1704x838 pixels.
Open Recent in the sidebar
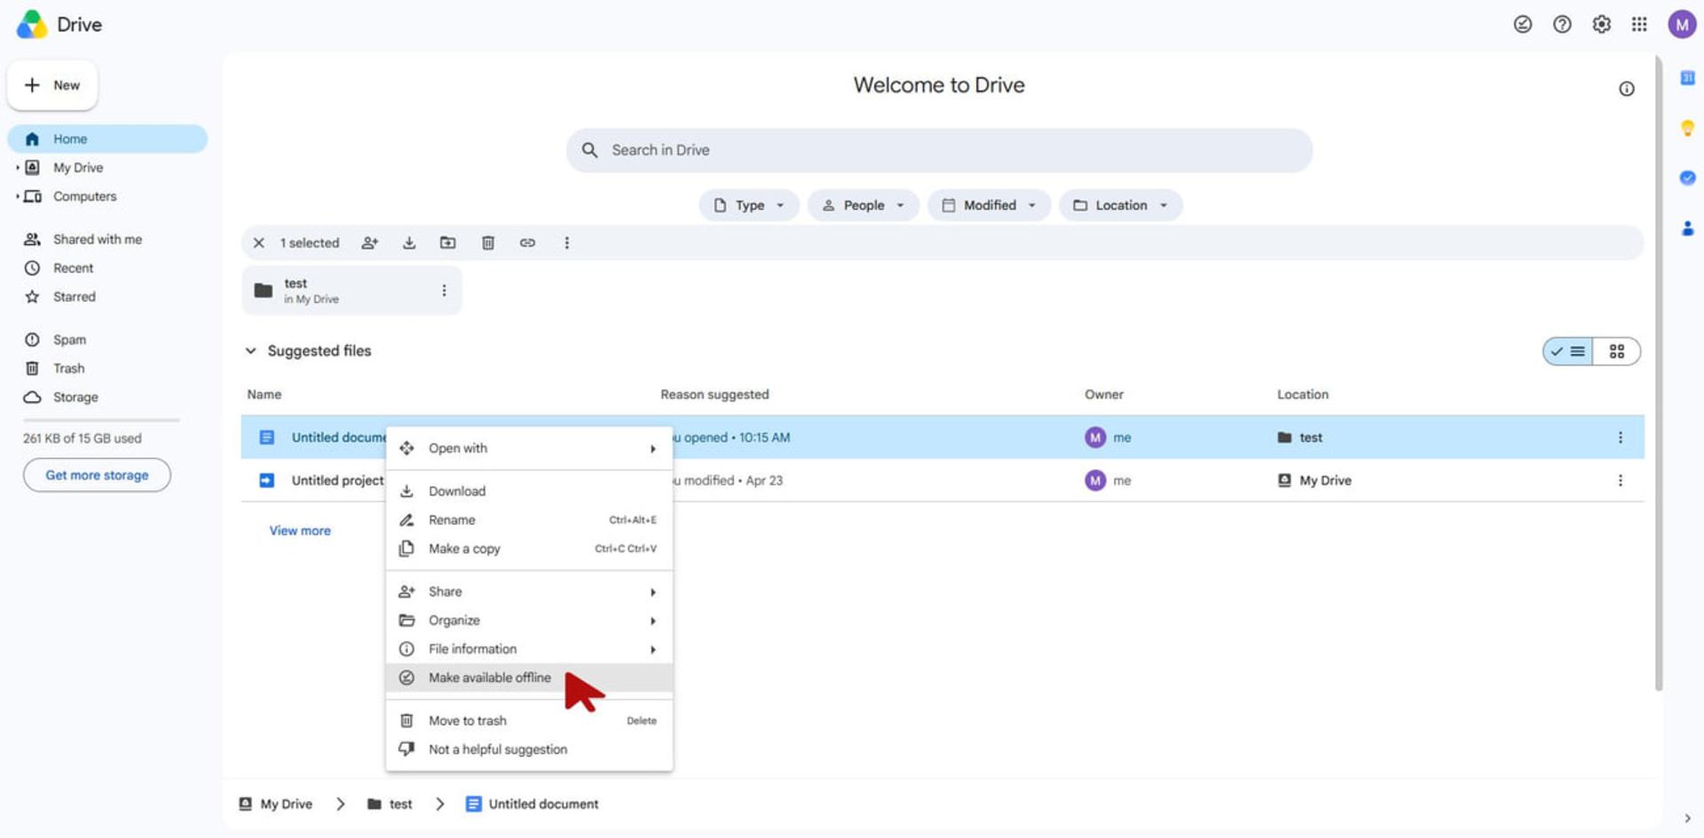pyautogui.click(x=107, y=268)
